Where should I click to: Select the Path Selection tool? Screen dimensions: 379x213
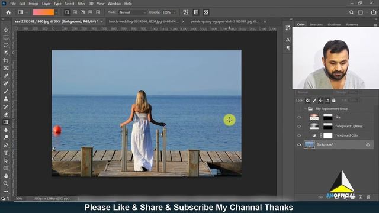coord(6,160)
